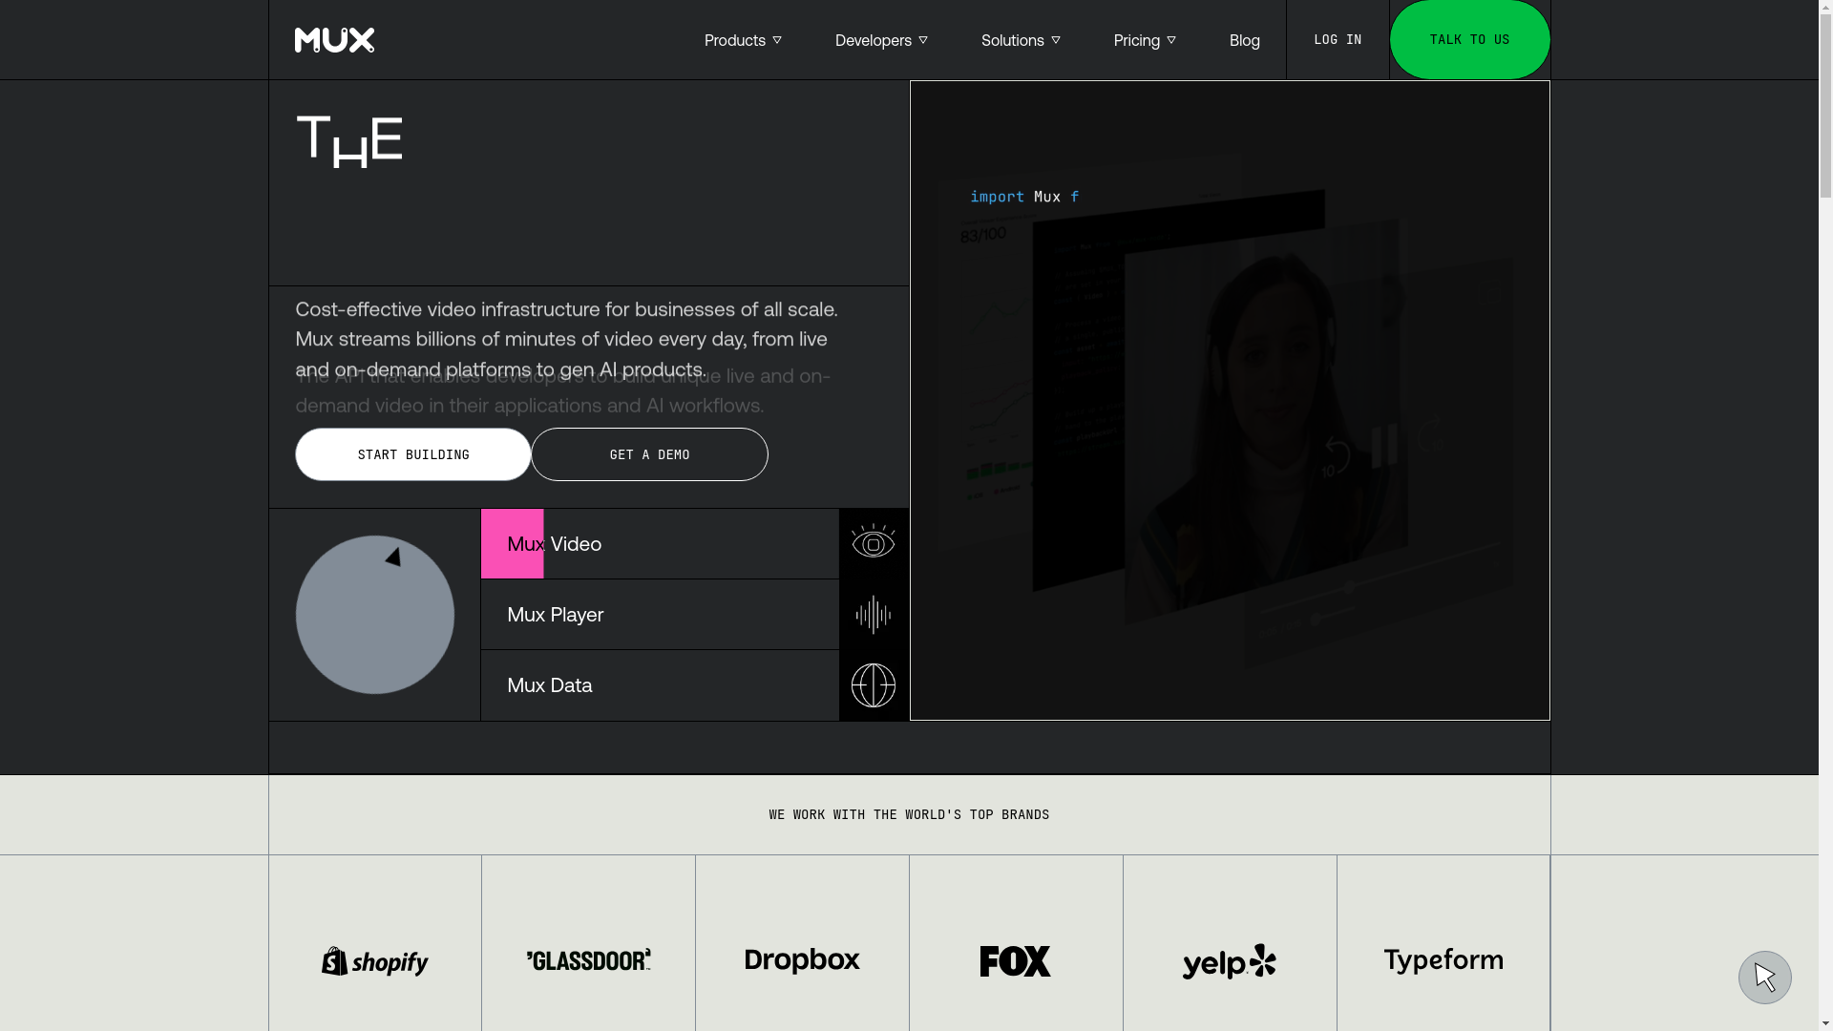Pause the demo video
Viewport: 1833px width, 1031px height.
1384,446
